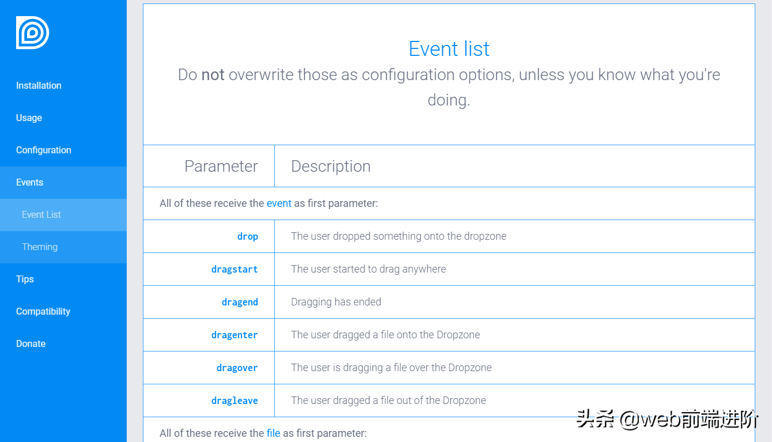Image resolution: width=772 pixels, height=442 pixels.
Task: Open the drop event reference
Action: (248, 236)
